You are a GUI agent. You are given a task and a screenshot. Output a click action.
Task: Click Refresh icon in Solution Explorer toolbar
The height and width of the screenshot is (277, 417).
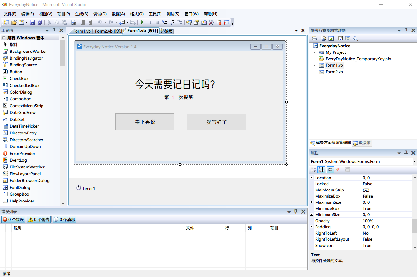pyautogui.click(x=331, y=38)
